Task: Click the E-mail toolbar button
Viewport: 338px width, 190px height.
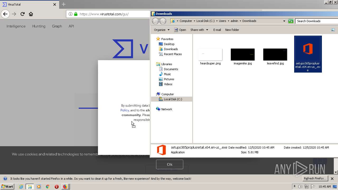Action: pos(217,30)
